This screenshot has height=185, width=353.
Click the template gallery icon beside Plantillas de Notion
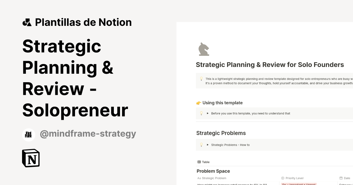point(27,22)
